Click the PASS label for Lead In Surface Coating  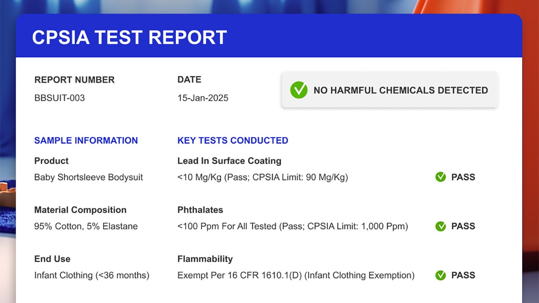[x=463, y=177]
